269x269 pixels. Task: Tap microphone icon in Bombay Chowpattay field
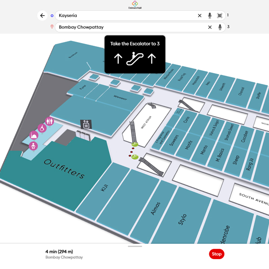tap(220, 27)
